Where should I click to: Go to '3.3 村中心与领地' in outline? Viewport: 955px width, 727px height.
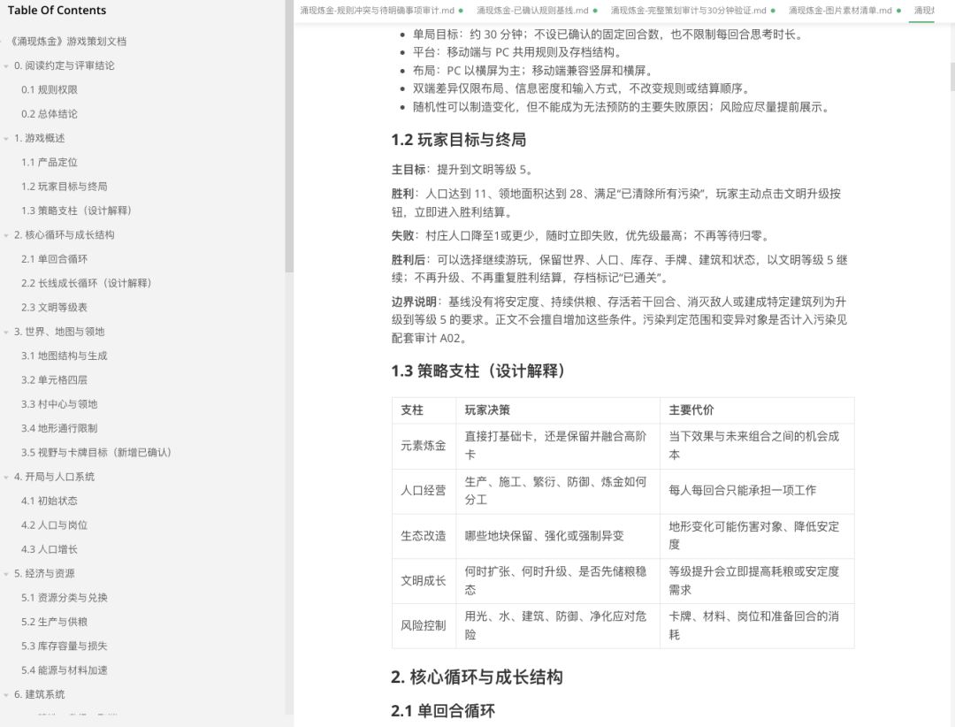pos(59,404)
